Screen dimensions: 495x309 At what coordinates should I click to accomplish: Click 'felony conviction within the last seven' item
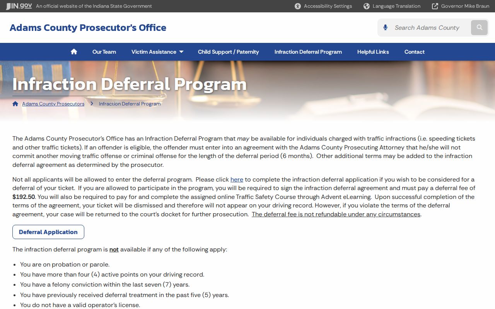[x=105, y=285]
